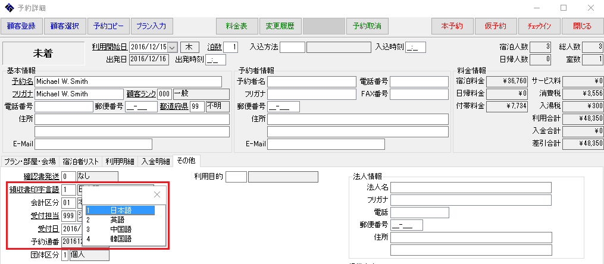Click the 予約名 input field

[x=128, y=81]
